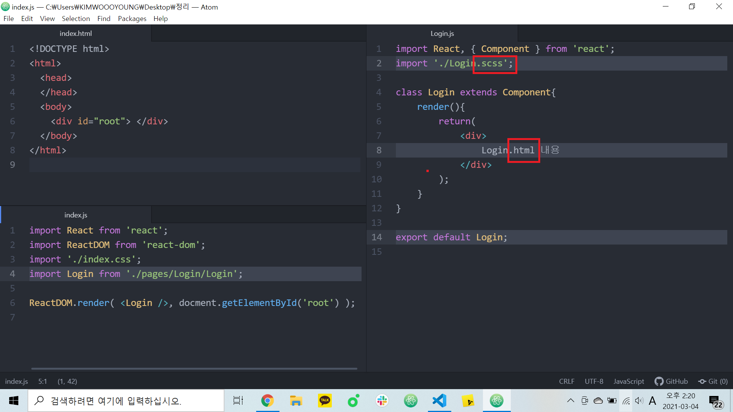Open the File menu
This screenshot has width=733, height=412.
point(8,19)
